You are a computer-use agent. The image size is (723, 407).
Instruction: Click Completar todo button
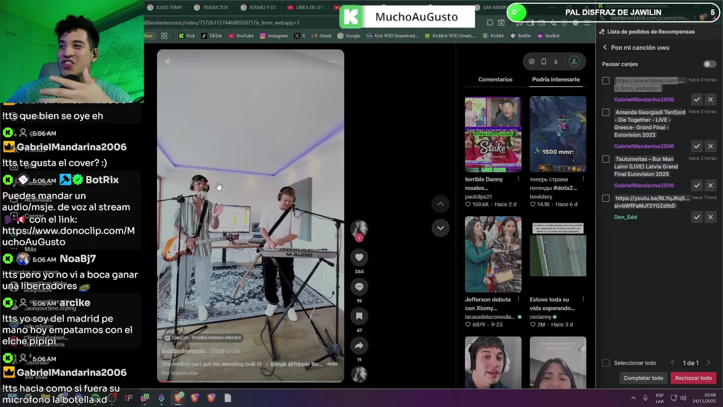pyautogui.click(x=643, y=378)
